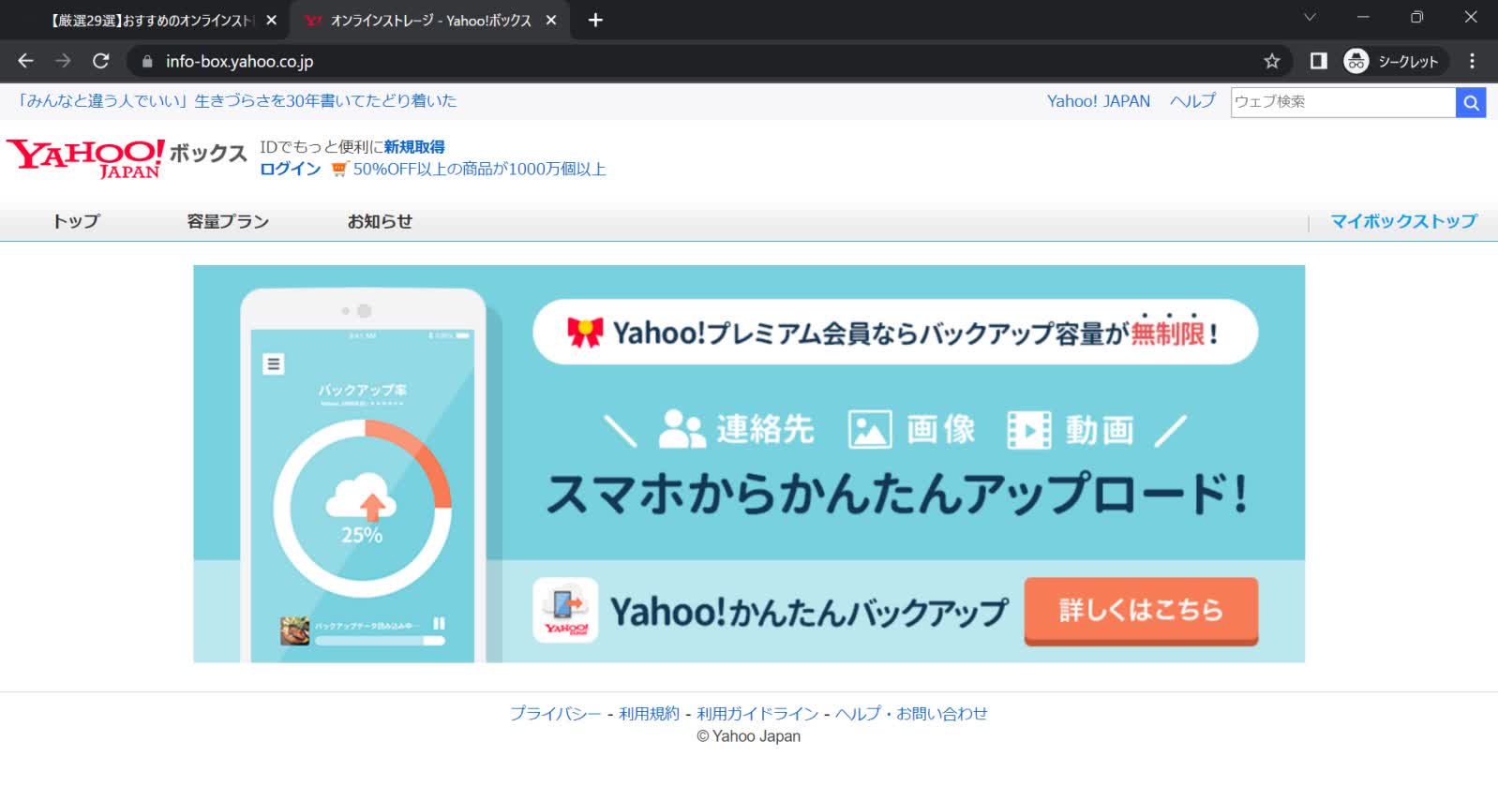Click the site lock icon
This screenshot has width=1498, height=786.
point(146,61)
